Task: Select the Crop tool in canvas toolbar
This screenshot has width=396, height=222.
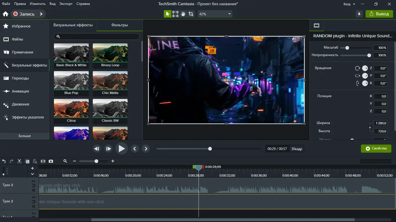Action: 191,14
